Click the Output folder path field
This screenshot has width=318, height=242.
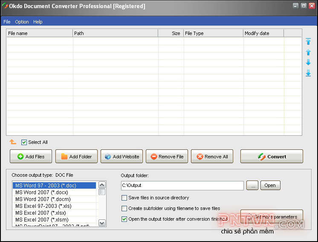click(182, 186)
